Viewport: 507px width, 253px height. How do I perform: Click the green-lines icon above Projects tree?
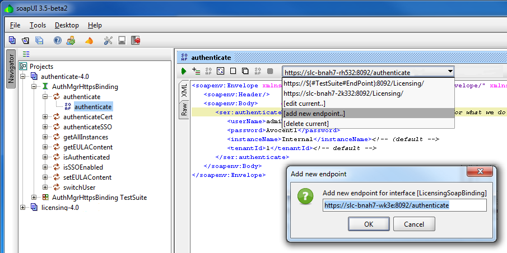pyautogui.click(x=26, y=54)
